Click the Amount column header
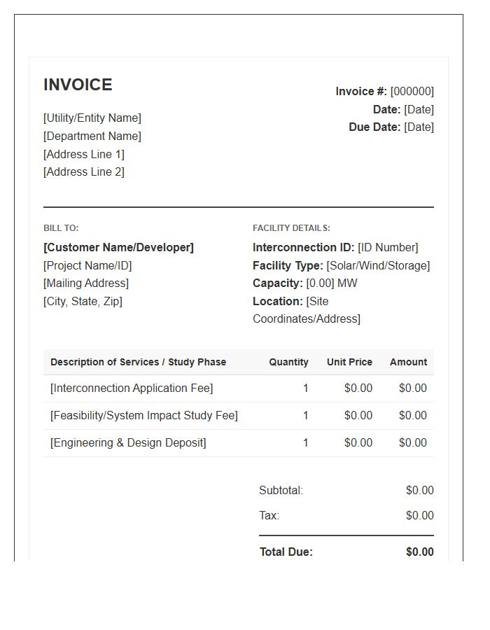 tap(409, 363)
